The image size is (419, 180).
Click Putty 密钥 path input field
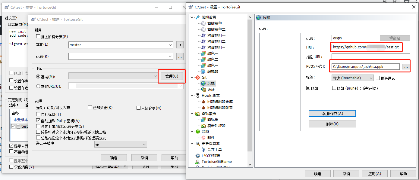366,67
